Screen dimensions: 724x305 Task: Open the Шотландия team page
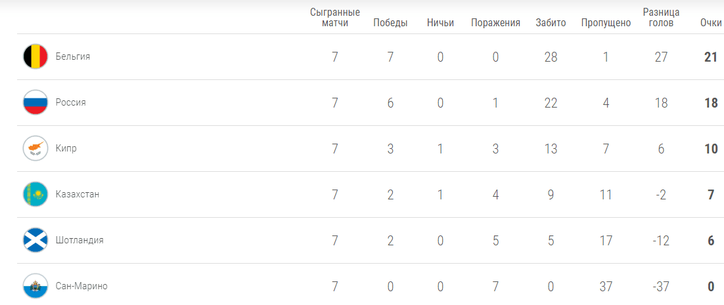79,240
